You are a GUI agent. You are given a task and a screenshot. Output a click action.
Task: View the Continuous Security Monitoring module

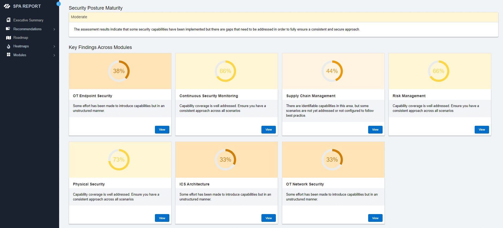tap(268, 130)
